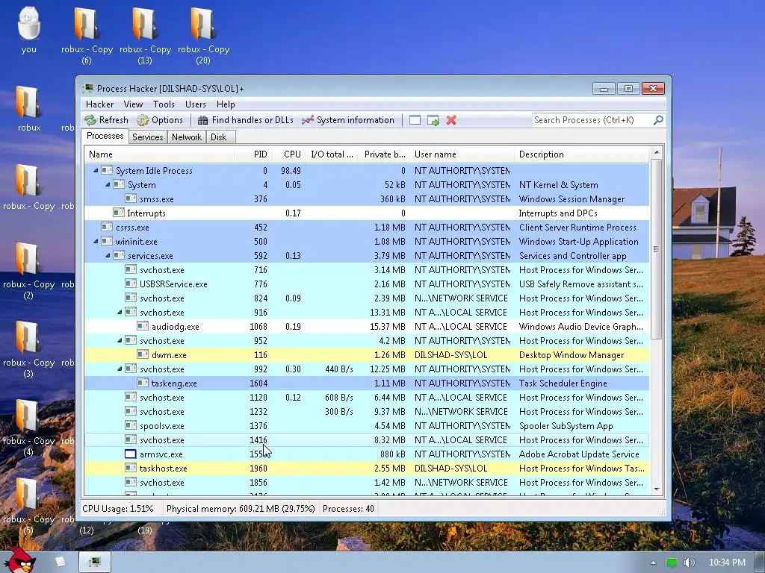Open System information graph icon

coord(307,120)
